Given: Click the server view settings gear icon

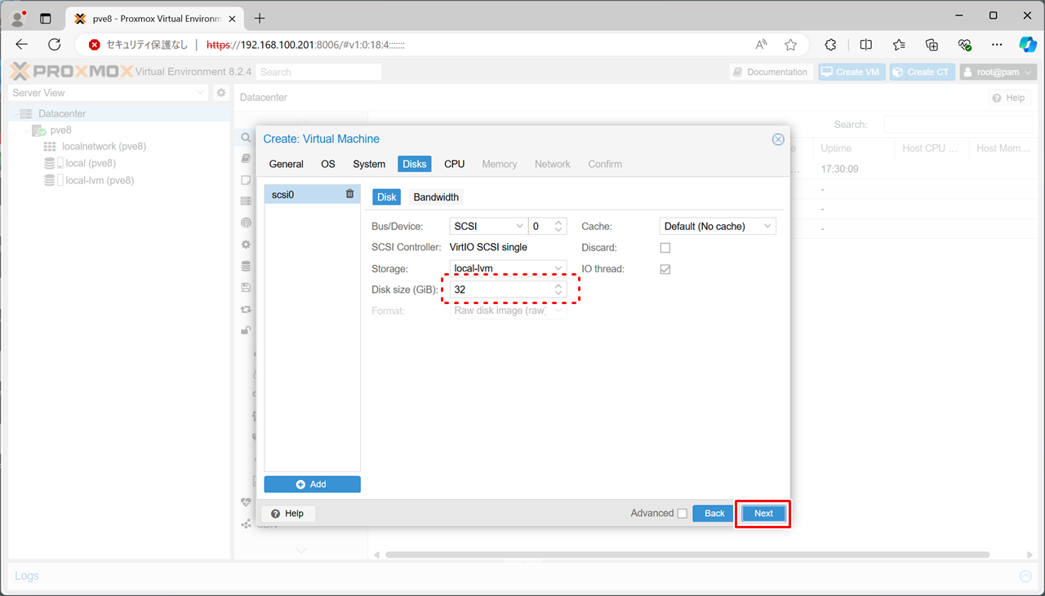Looking at the screenshot, I should click(x=220, y=93).
